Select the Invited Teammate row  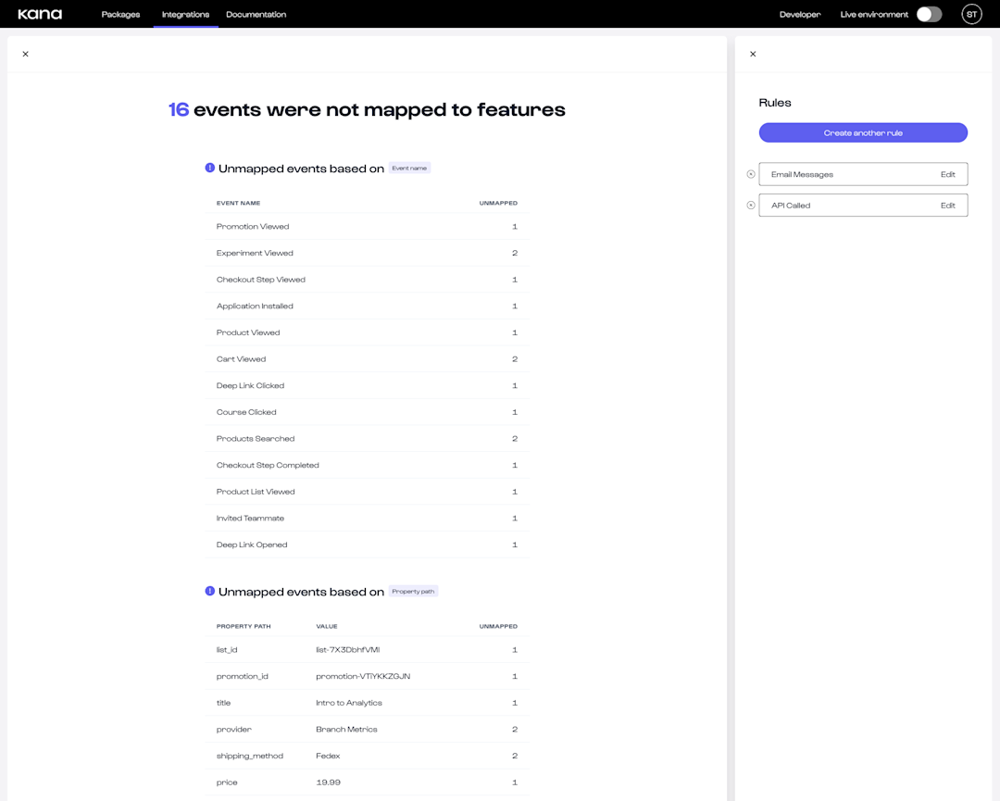pyautogui.click(x=368, y=519)
